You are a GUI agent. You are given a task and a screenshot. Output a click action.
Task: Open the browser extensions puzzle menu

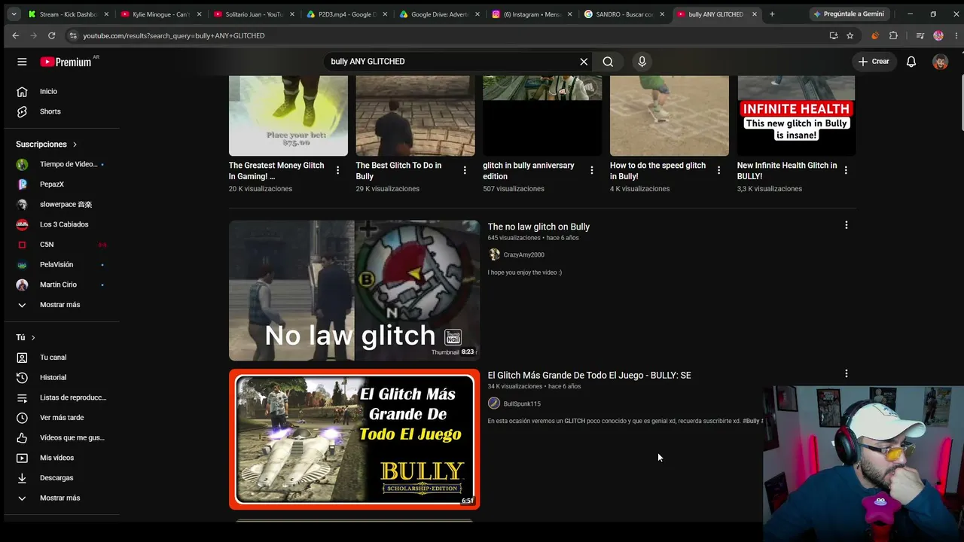point(893,35)
